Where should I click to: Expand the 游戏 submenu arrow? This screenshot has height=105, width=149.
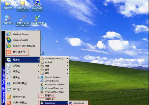point(68,73)
